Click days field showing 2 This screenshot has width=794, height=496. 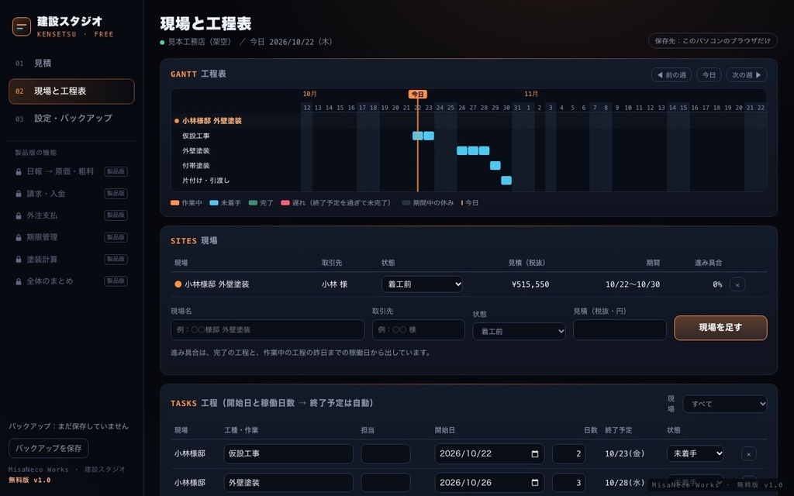(568, 454)
